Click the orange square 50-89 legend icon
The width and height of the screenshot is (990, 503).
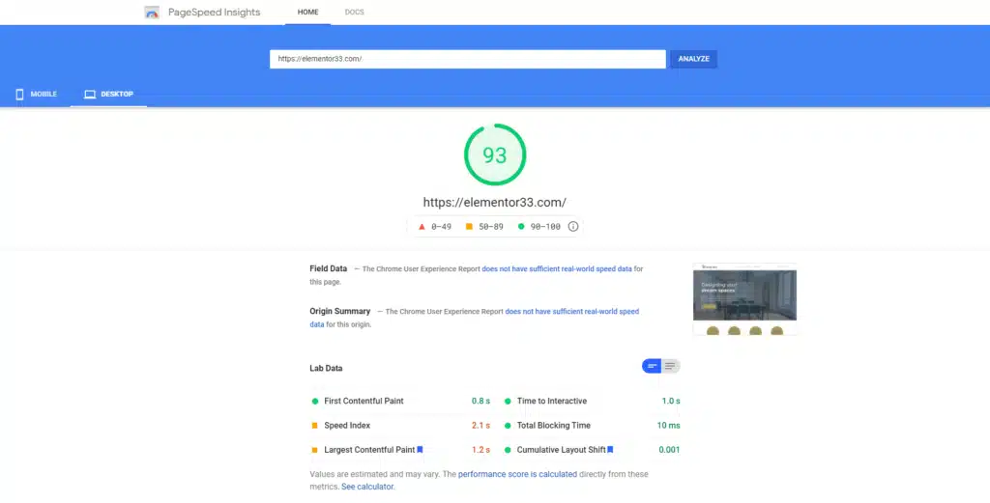click(x=469, y=226)
